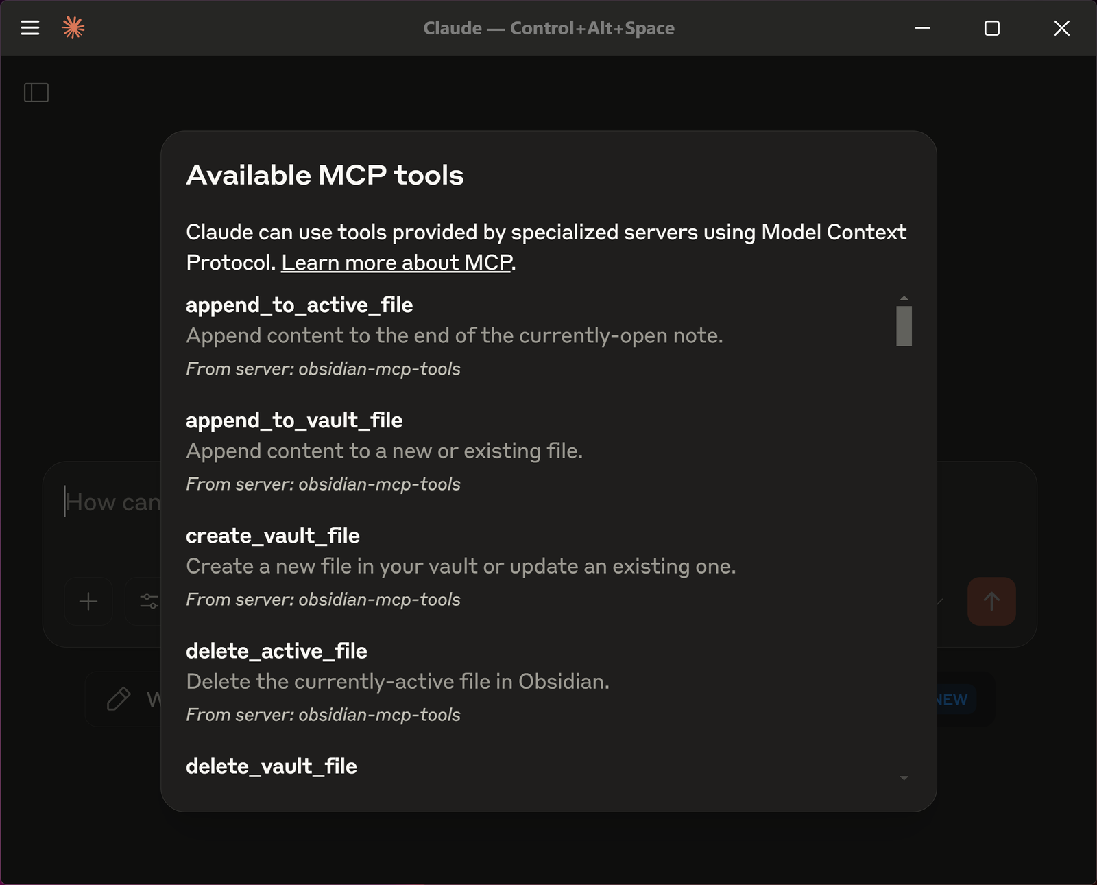
Task: Open the Learn more about MCP link
Action: [397, 263]
